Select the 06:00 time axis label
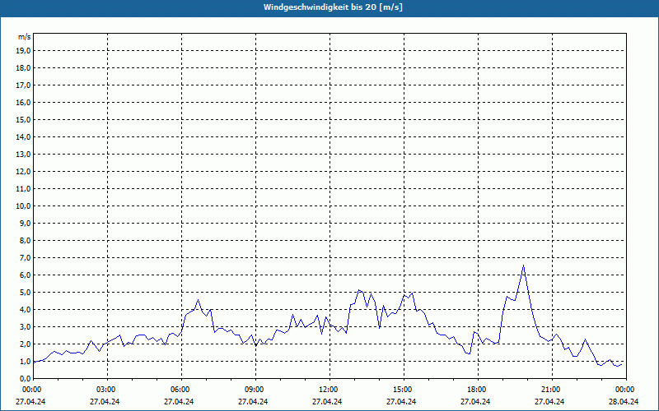This screenshot has width=659, height=411. click(180, 390)
